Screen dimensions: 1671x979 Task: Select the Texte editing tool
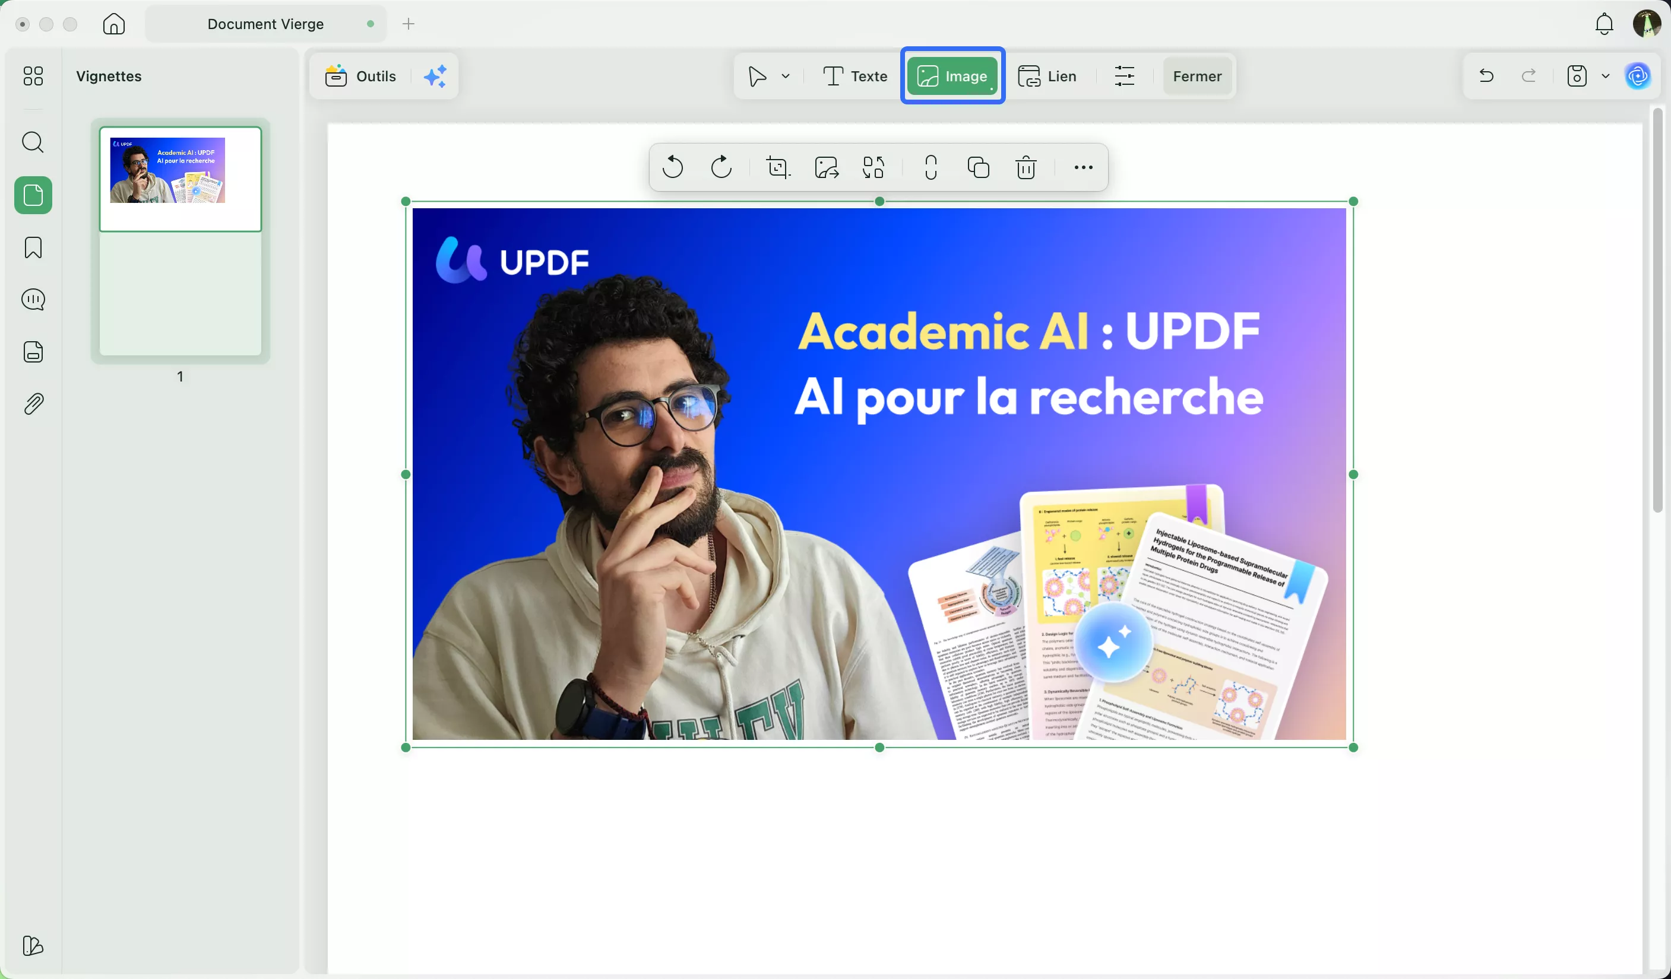click(854, 75)
